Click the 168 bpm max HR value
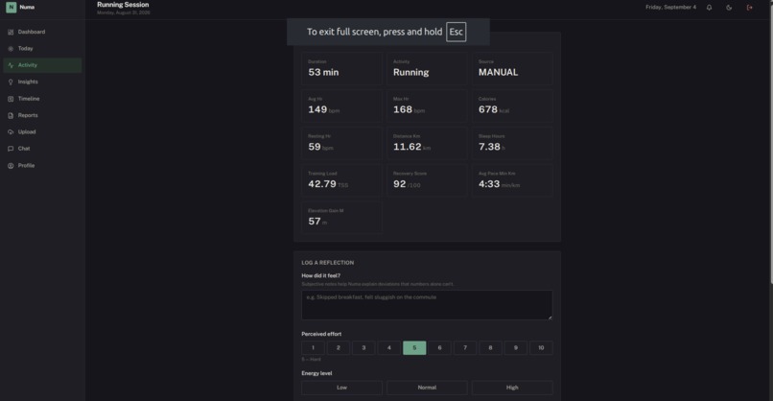Screen dimensions: 773x401 click(x=409, y=109)
